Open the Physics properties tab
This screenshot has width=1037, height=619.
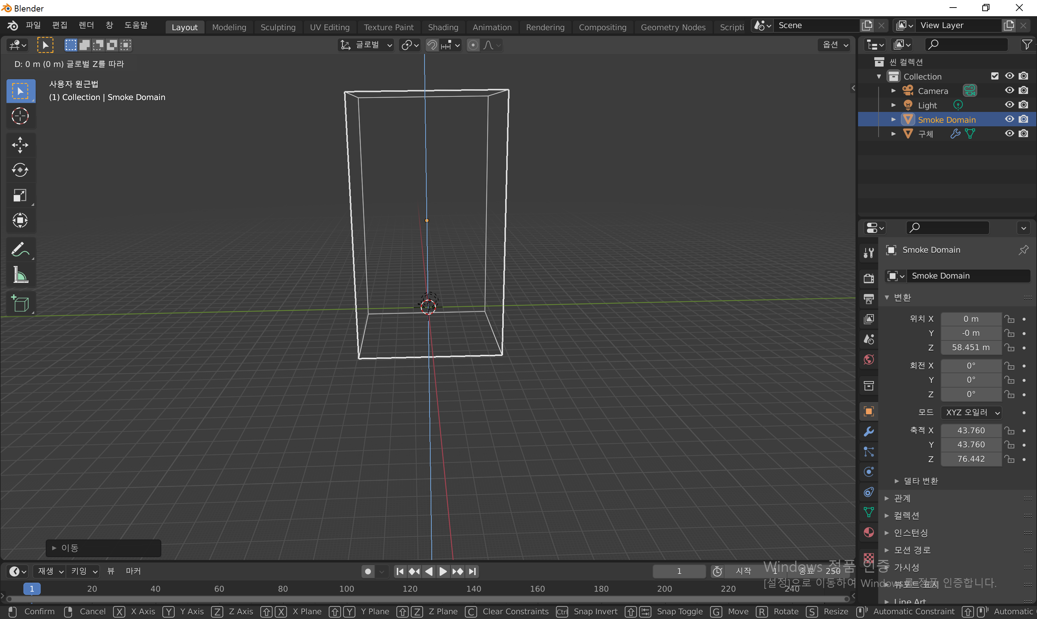pyautogui.click(x=869, y=472)
